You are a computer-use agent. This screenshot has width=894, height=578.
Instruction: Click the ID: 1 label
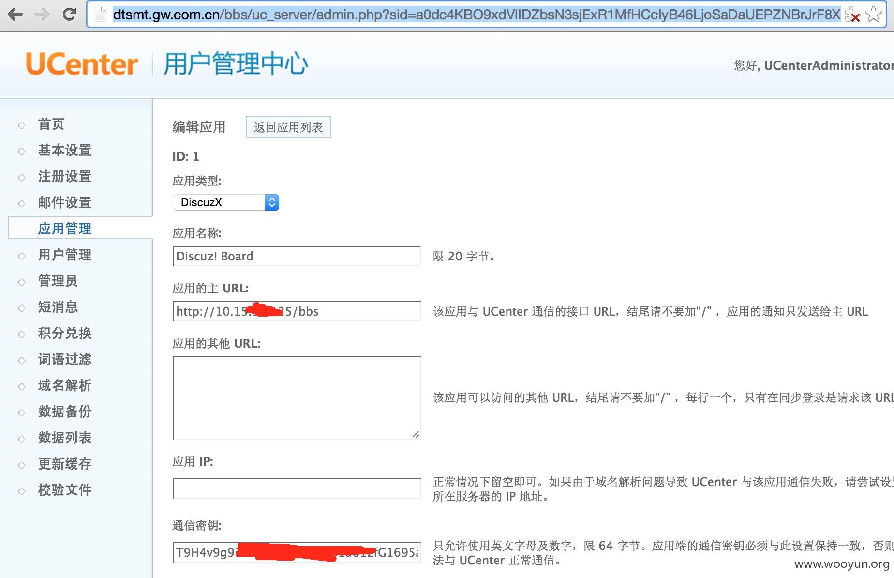186,156
